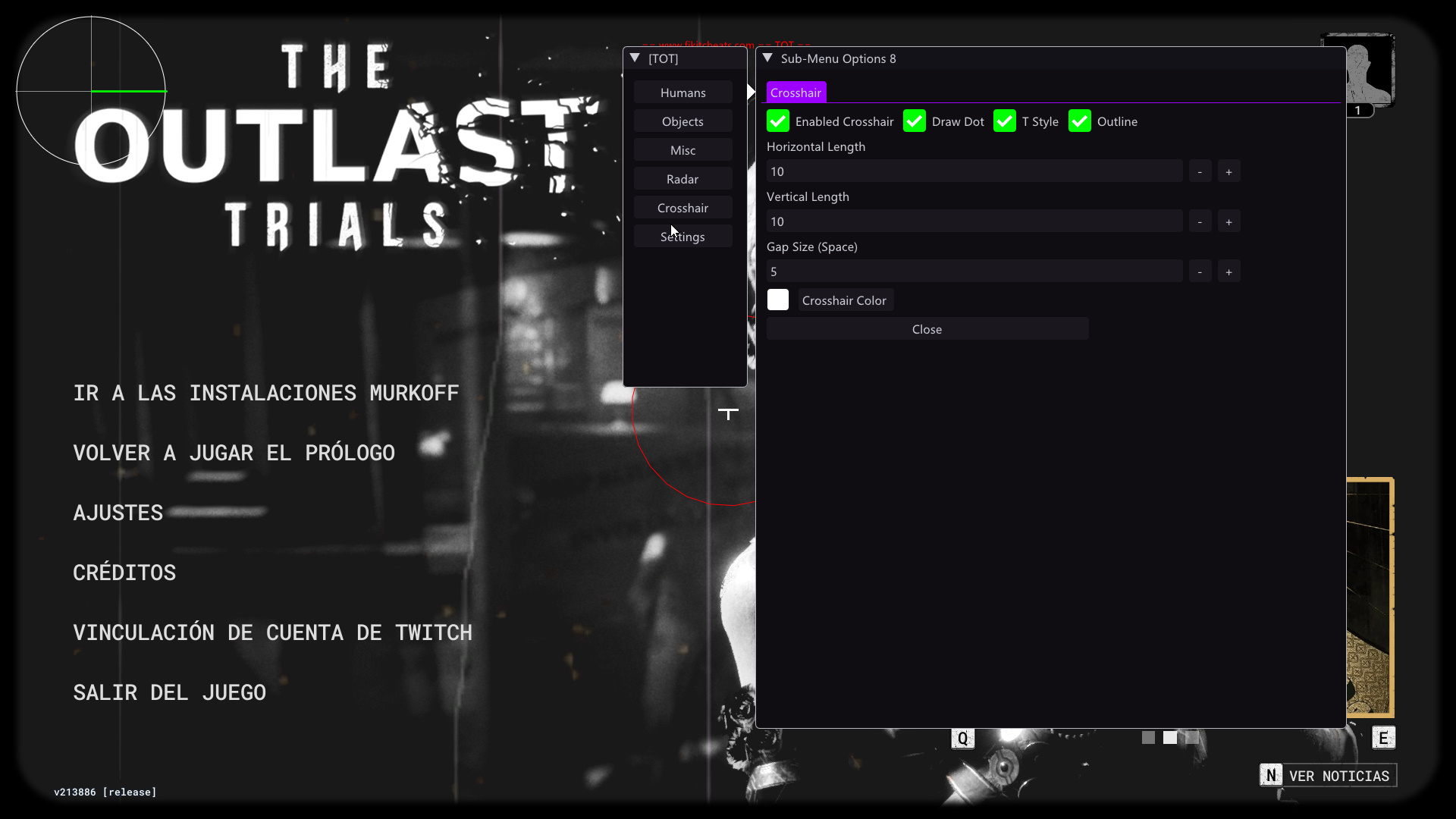Click the Q key prompt icon
This screenshot has height=819, width=1456.
(x=962, y=739)
